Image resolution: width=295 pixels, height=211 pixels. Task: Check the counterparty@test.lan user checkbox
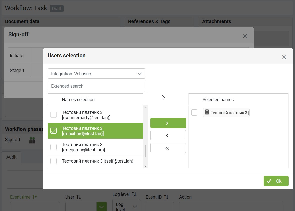point(54,115)
